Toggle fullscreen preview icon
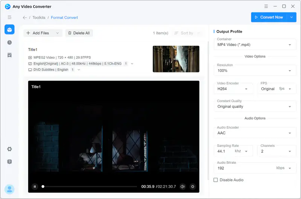Viewport: 301px width, 199px height. [x=193, y=186]
